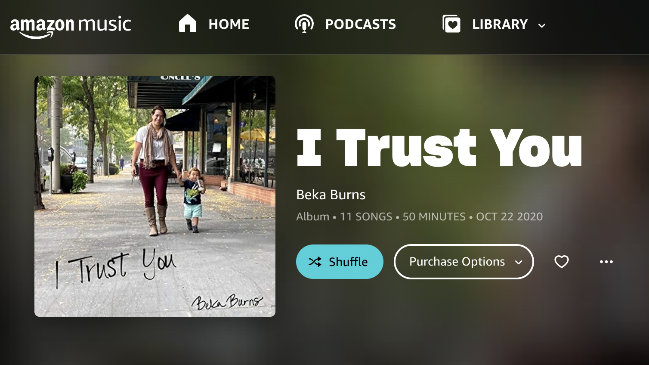Open the LIBRARY menu label
The image size is (649, 365).
[500, 24]
